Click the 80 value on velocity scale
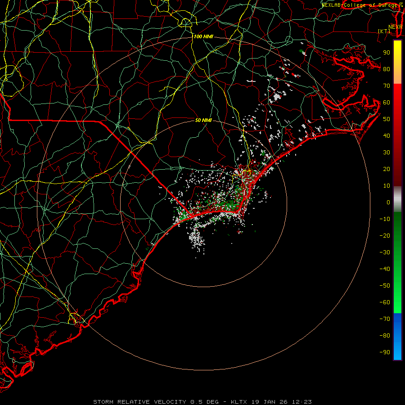This screenshot has width=405, height=405. coord(387,69)
